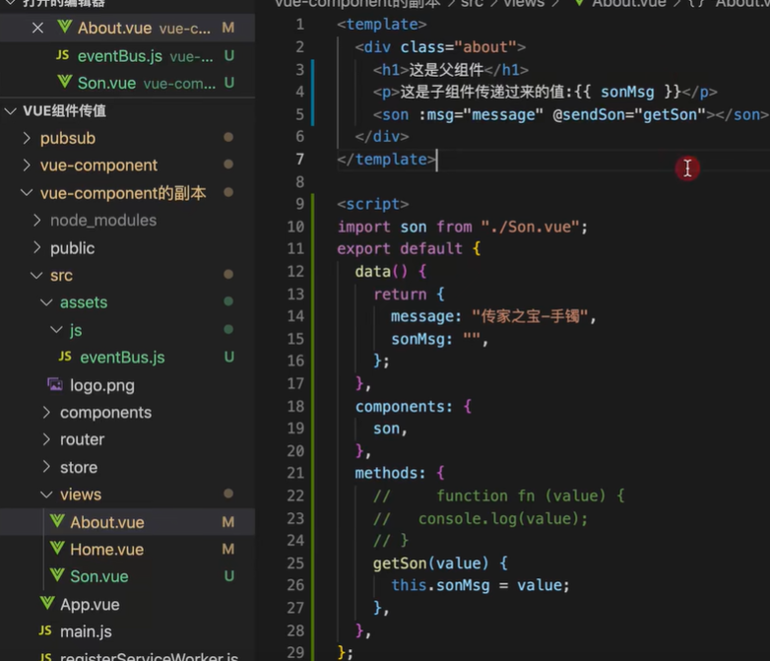Collapse the assets folder
Viewport: 770px width, 661px height.
(46, 302)
